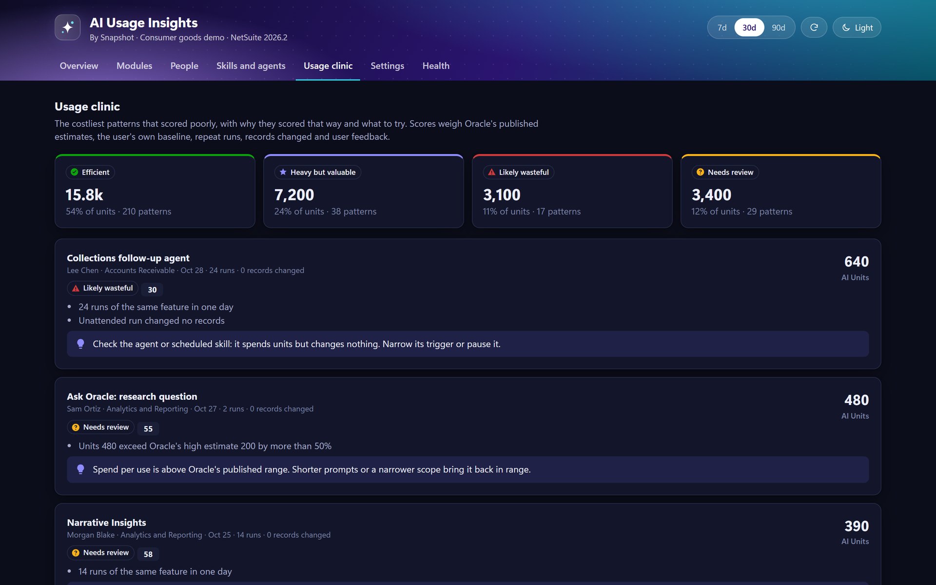Click the 640 AI Units value
Image resolution: width=936 pixels, height=585 pixels.
point(856,262)
